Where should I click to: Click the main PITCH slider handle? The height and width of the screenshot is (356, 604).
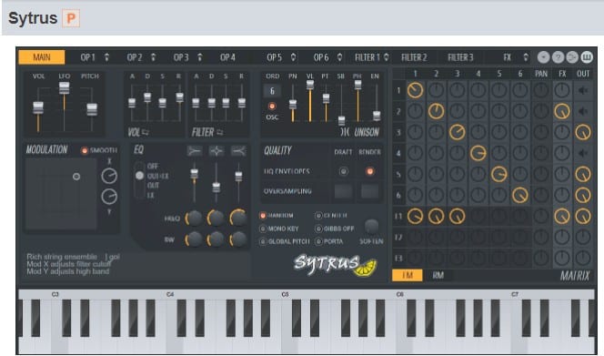pos(92,109)
